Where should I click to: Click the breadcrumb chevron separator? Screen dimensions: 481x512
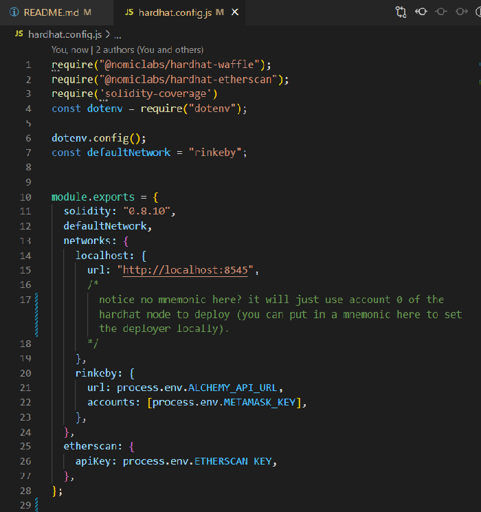point(108,34)
